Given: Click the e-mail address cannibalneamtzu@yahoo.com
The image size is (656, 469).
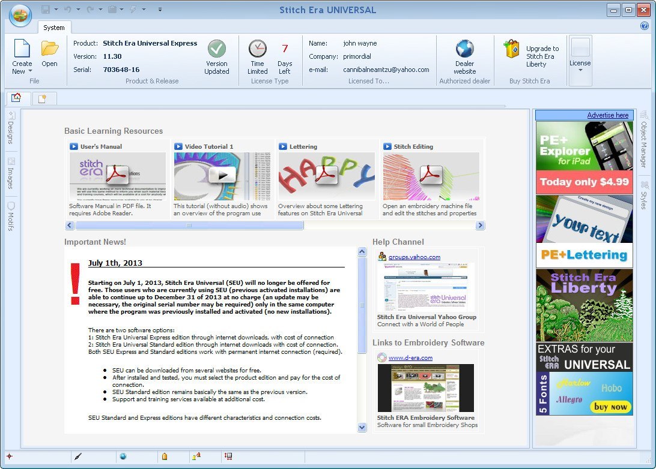Looking at the screenshot, I should click(x=386, y=70).
